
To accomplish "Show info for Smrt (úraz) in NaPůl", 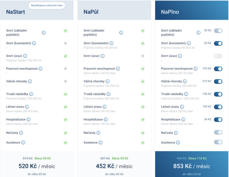I will [103, 56].
